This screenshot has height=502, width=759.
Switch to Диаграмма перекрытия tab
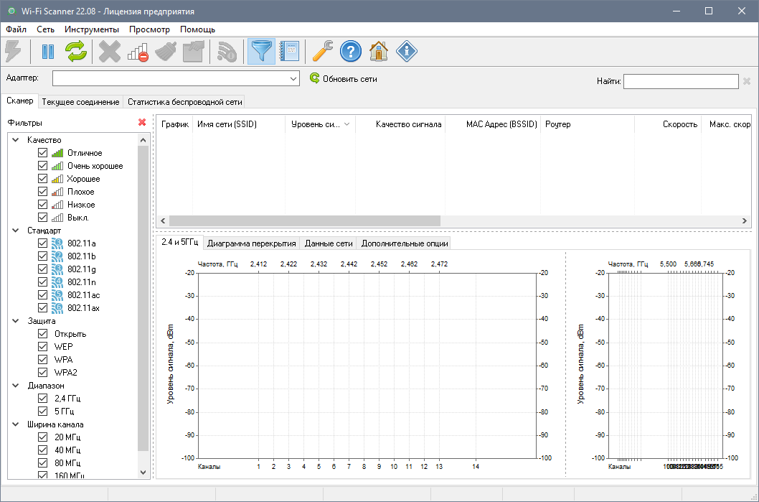(252, 243)
